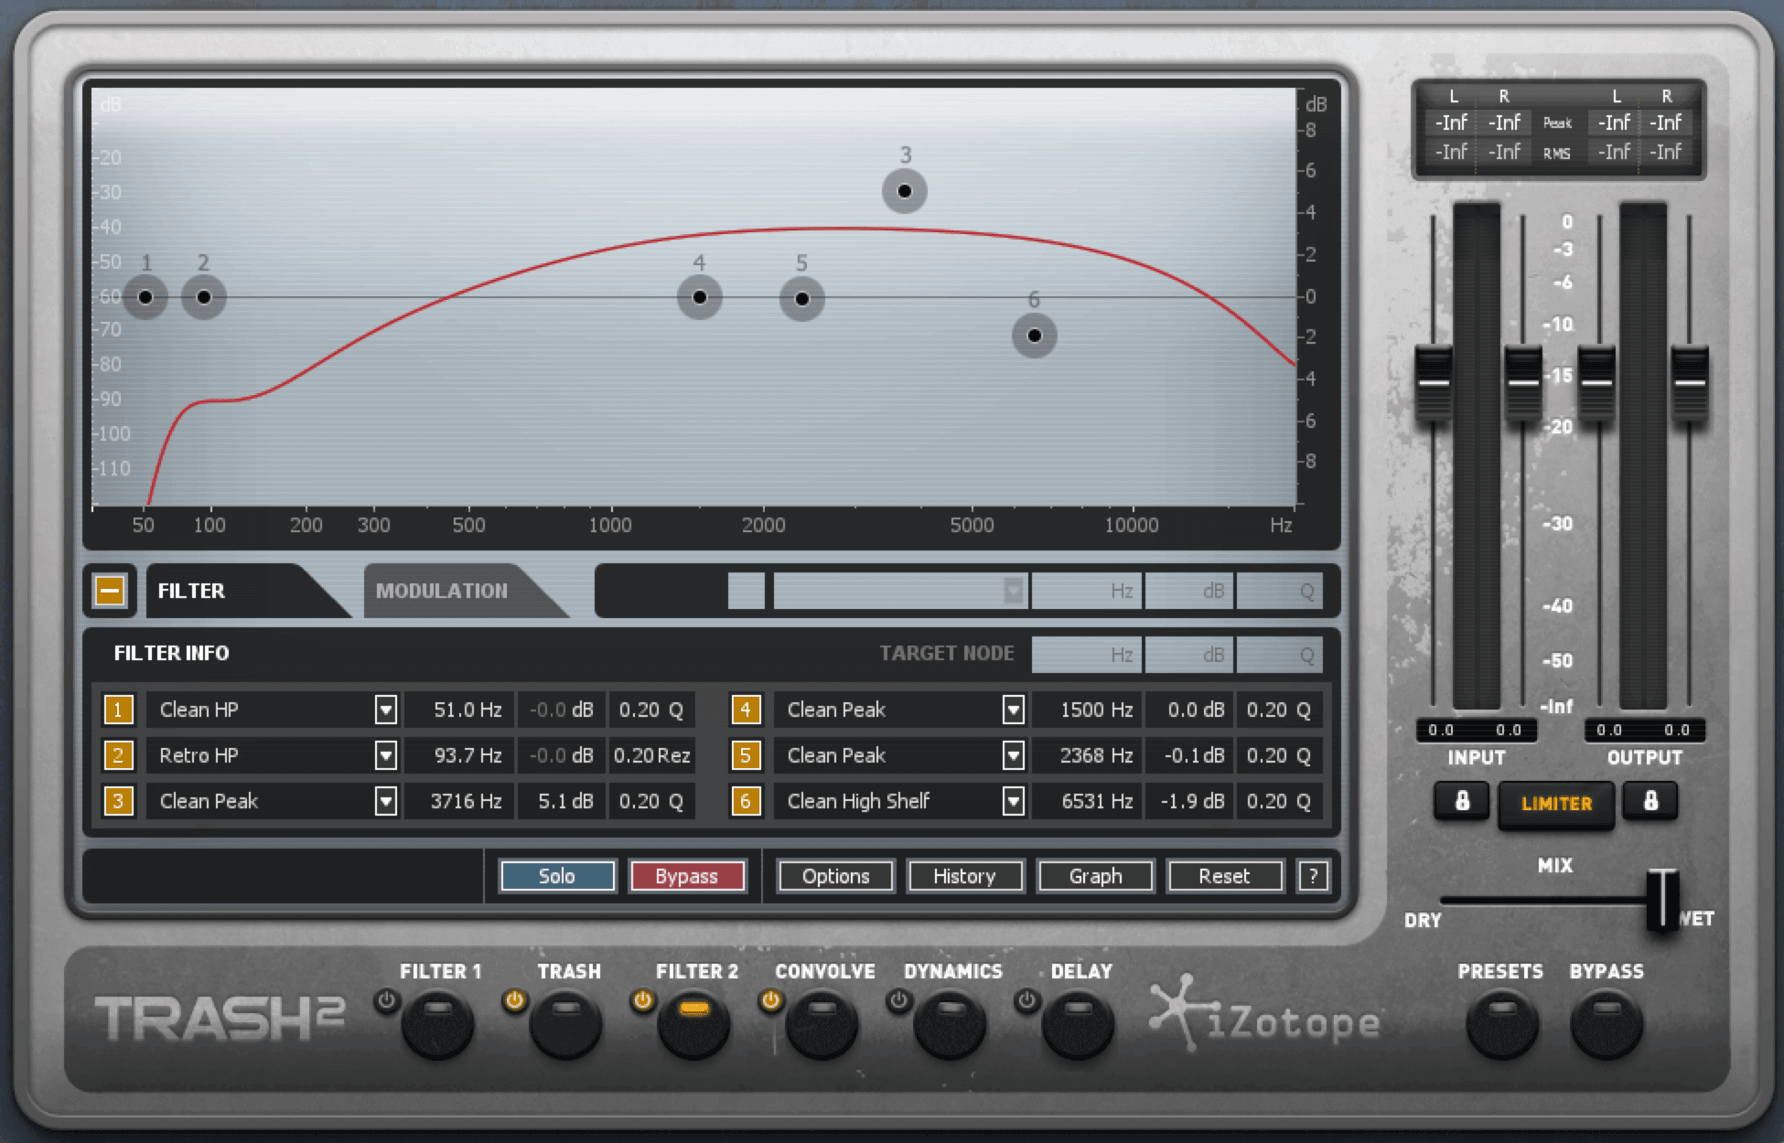
Task: Open the Trash module panel knob
Action: [x=566, y=1024]
